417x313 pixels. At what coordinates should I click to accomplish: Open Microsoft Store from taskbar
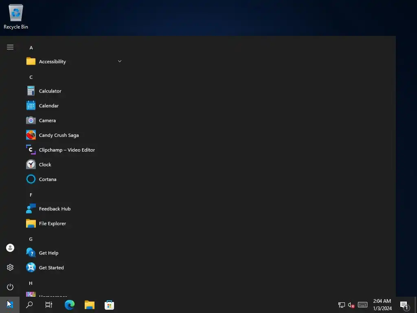(x=109, y=305)
